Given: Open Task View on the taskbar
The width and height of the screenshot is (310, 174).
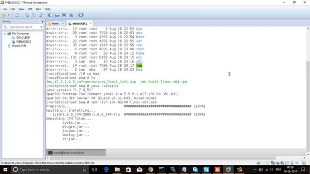Looking at the screenshot, I should pos(94,170).
